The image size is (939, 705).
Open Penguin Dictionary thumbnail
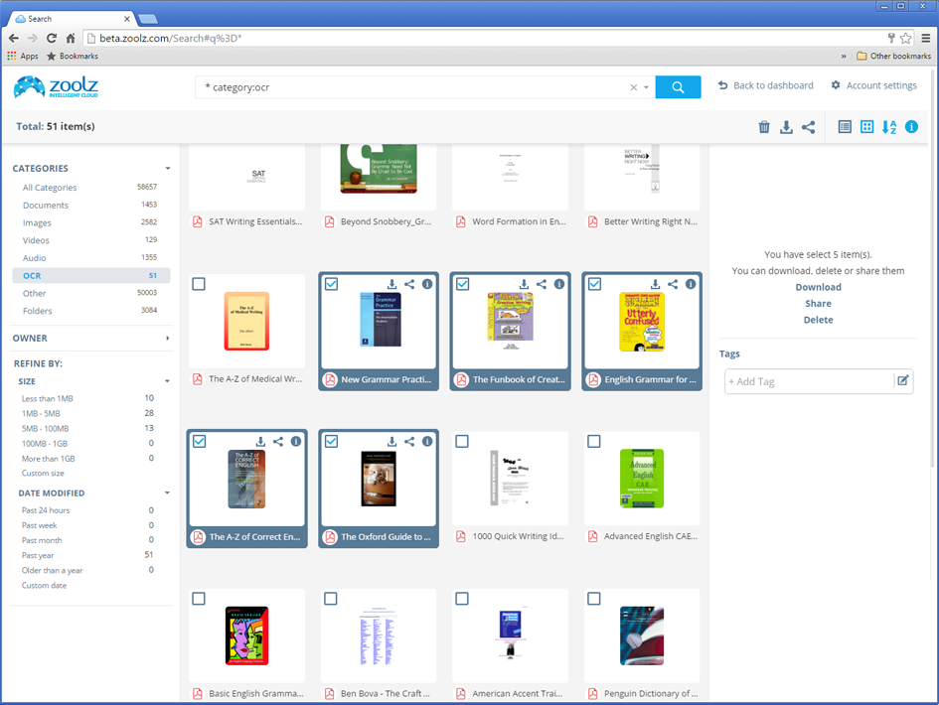642,635
